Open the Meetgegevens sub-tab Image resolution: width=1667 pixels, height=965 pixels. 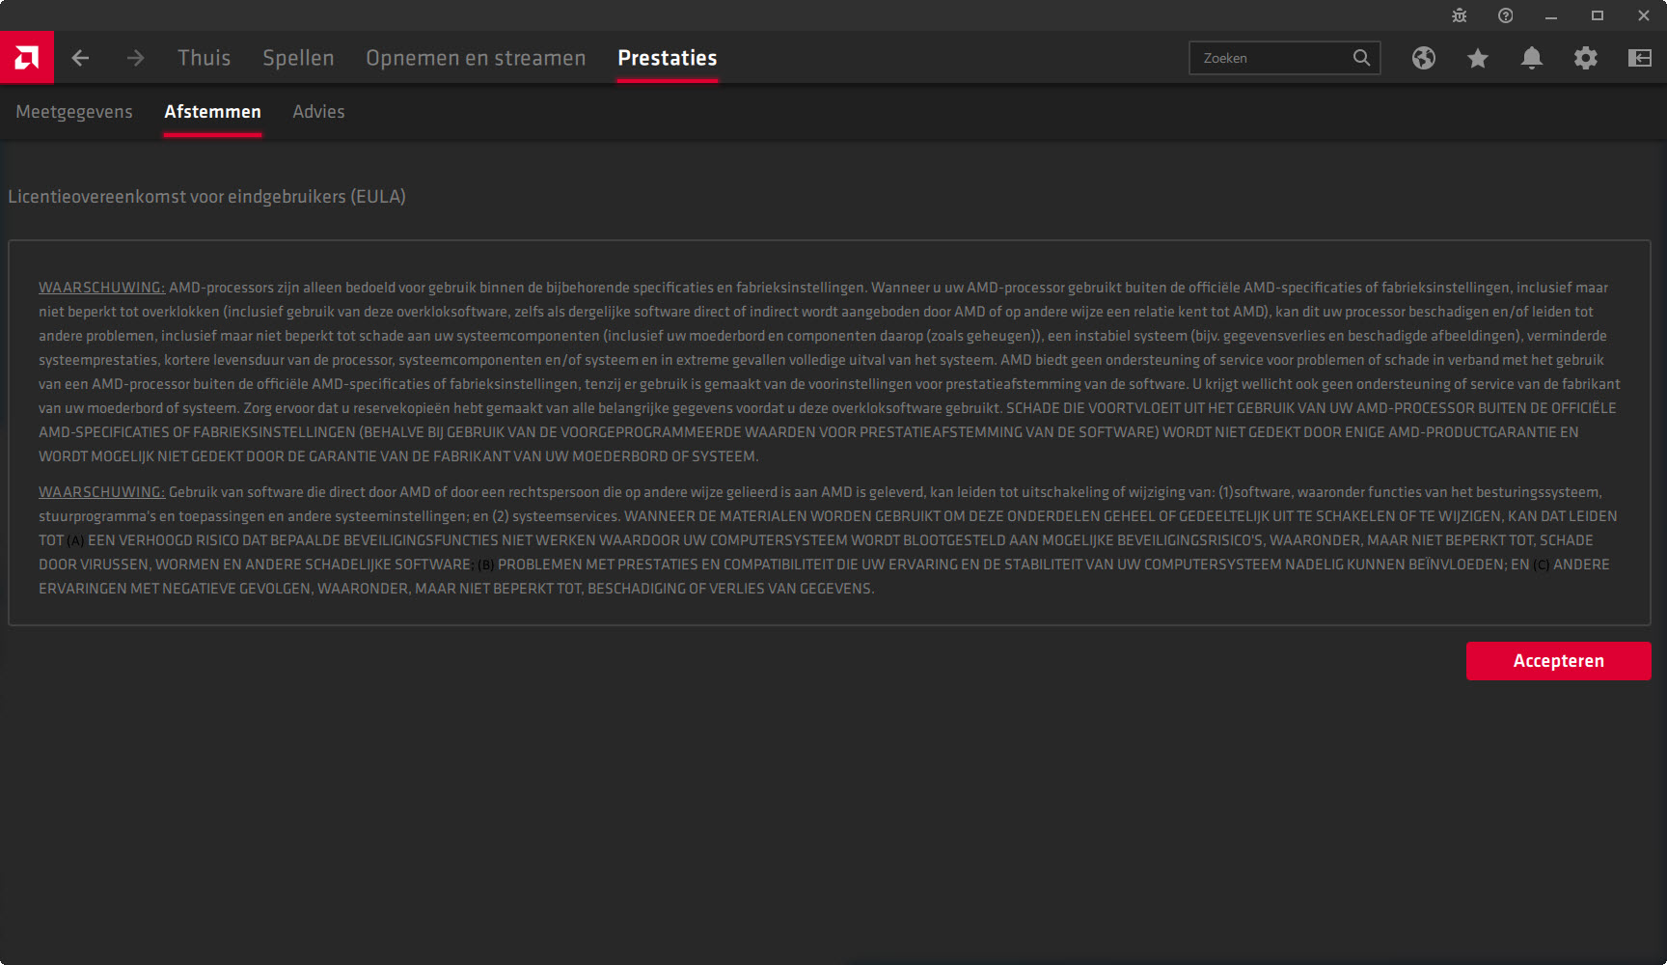pos(74,112)
